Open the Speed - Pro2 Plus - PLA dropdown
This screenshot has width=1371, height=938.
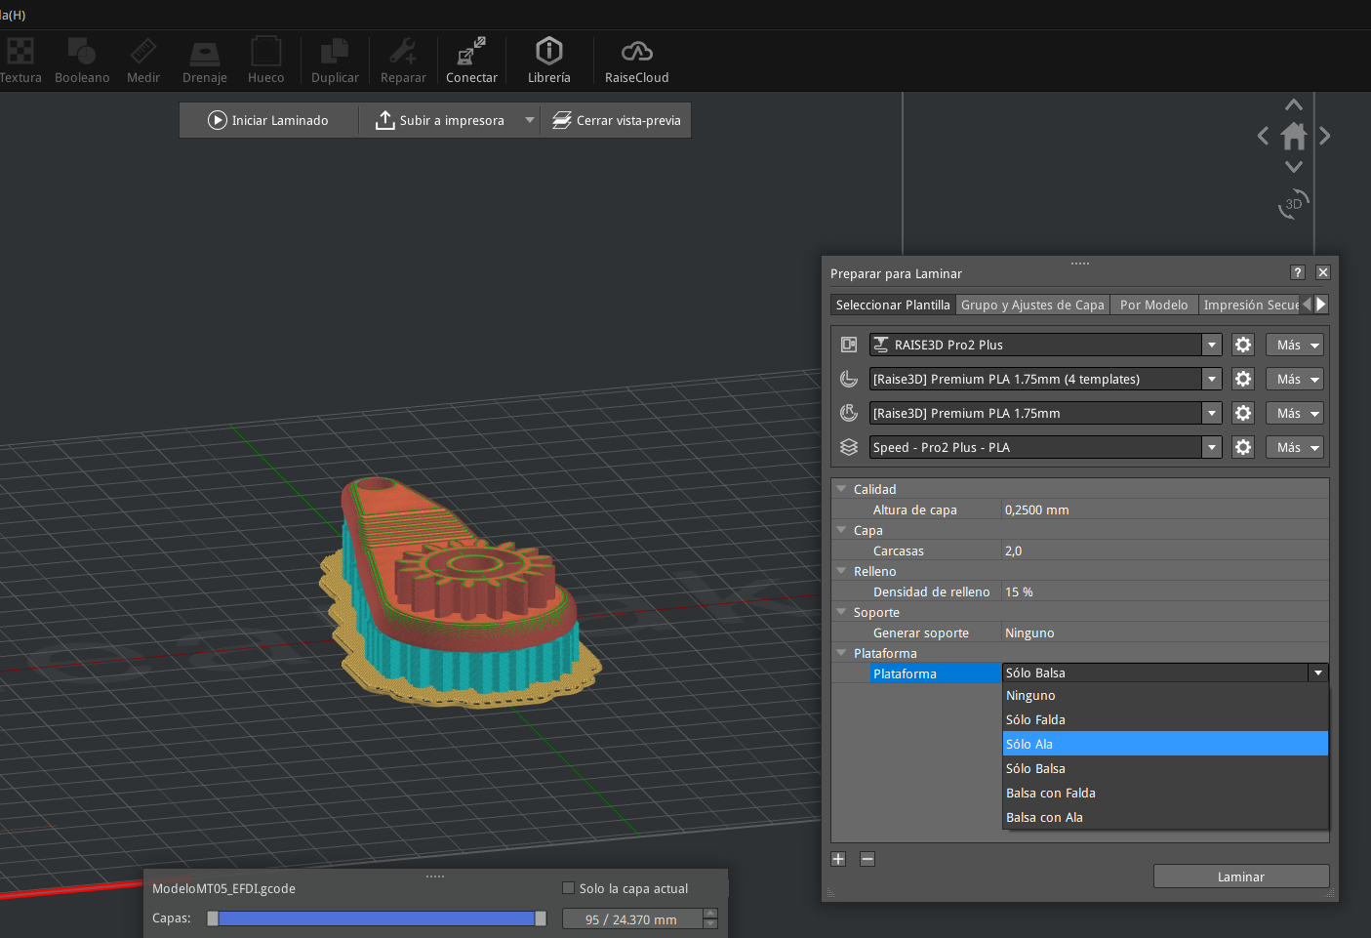click(x=1211, y=447)
